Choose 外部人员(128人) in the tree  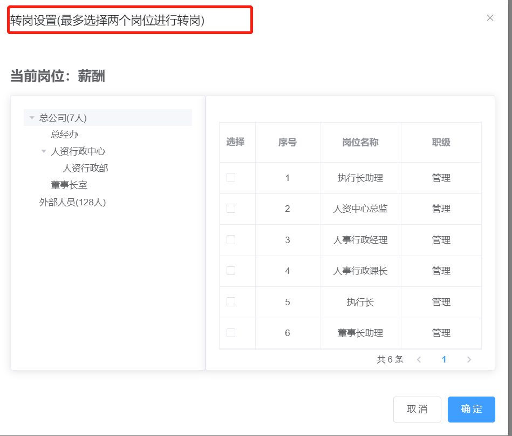(x=72, y=202)
